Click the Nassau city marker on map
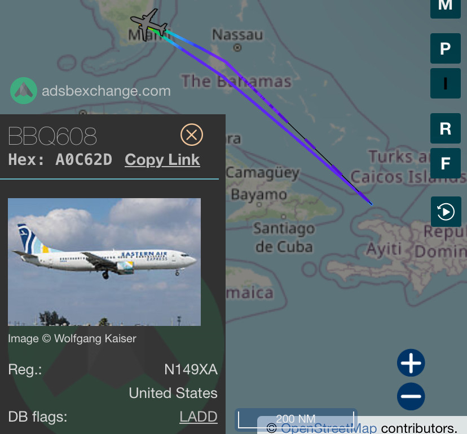This screenshot has width=467, height=434. coord(237,47)
